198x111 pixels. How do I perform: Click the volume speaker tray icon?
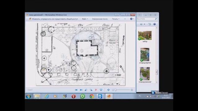click(x=151, y=97)
